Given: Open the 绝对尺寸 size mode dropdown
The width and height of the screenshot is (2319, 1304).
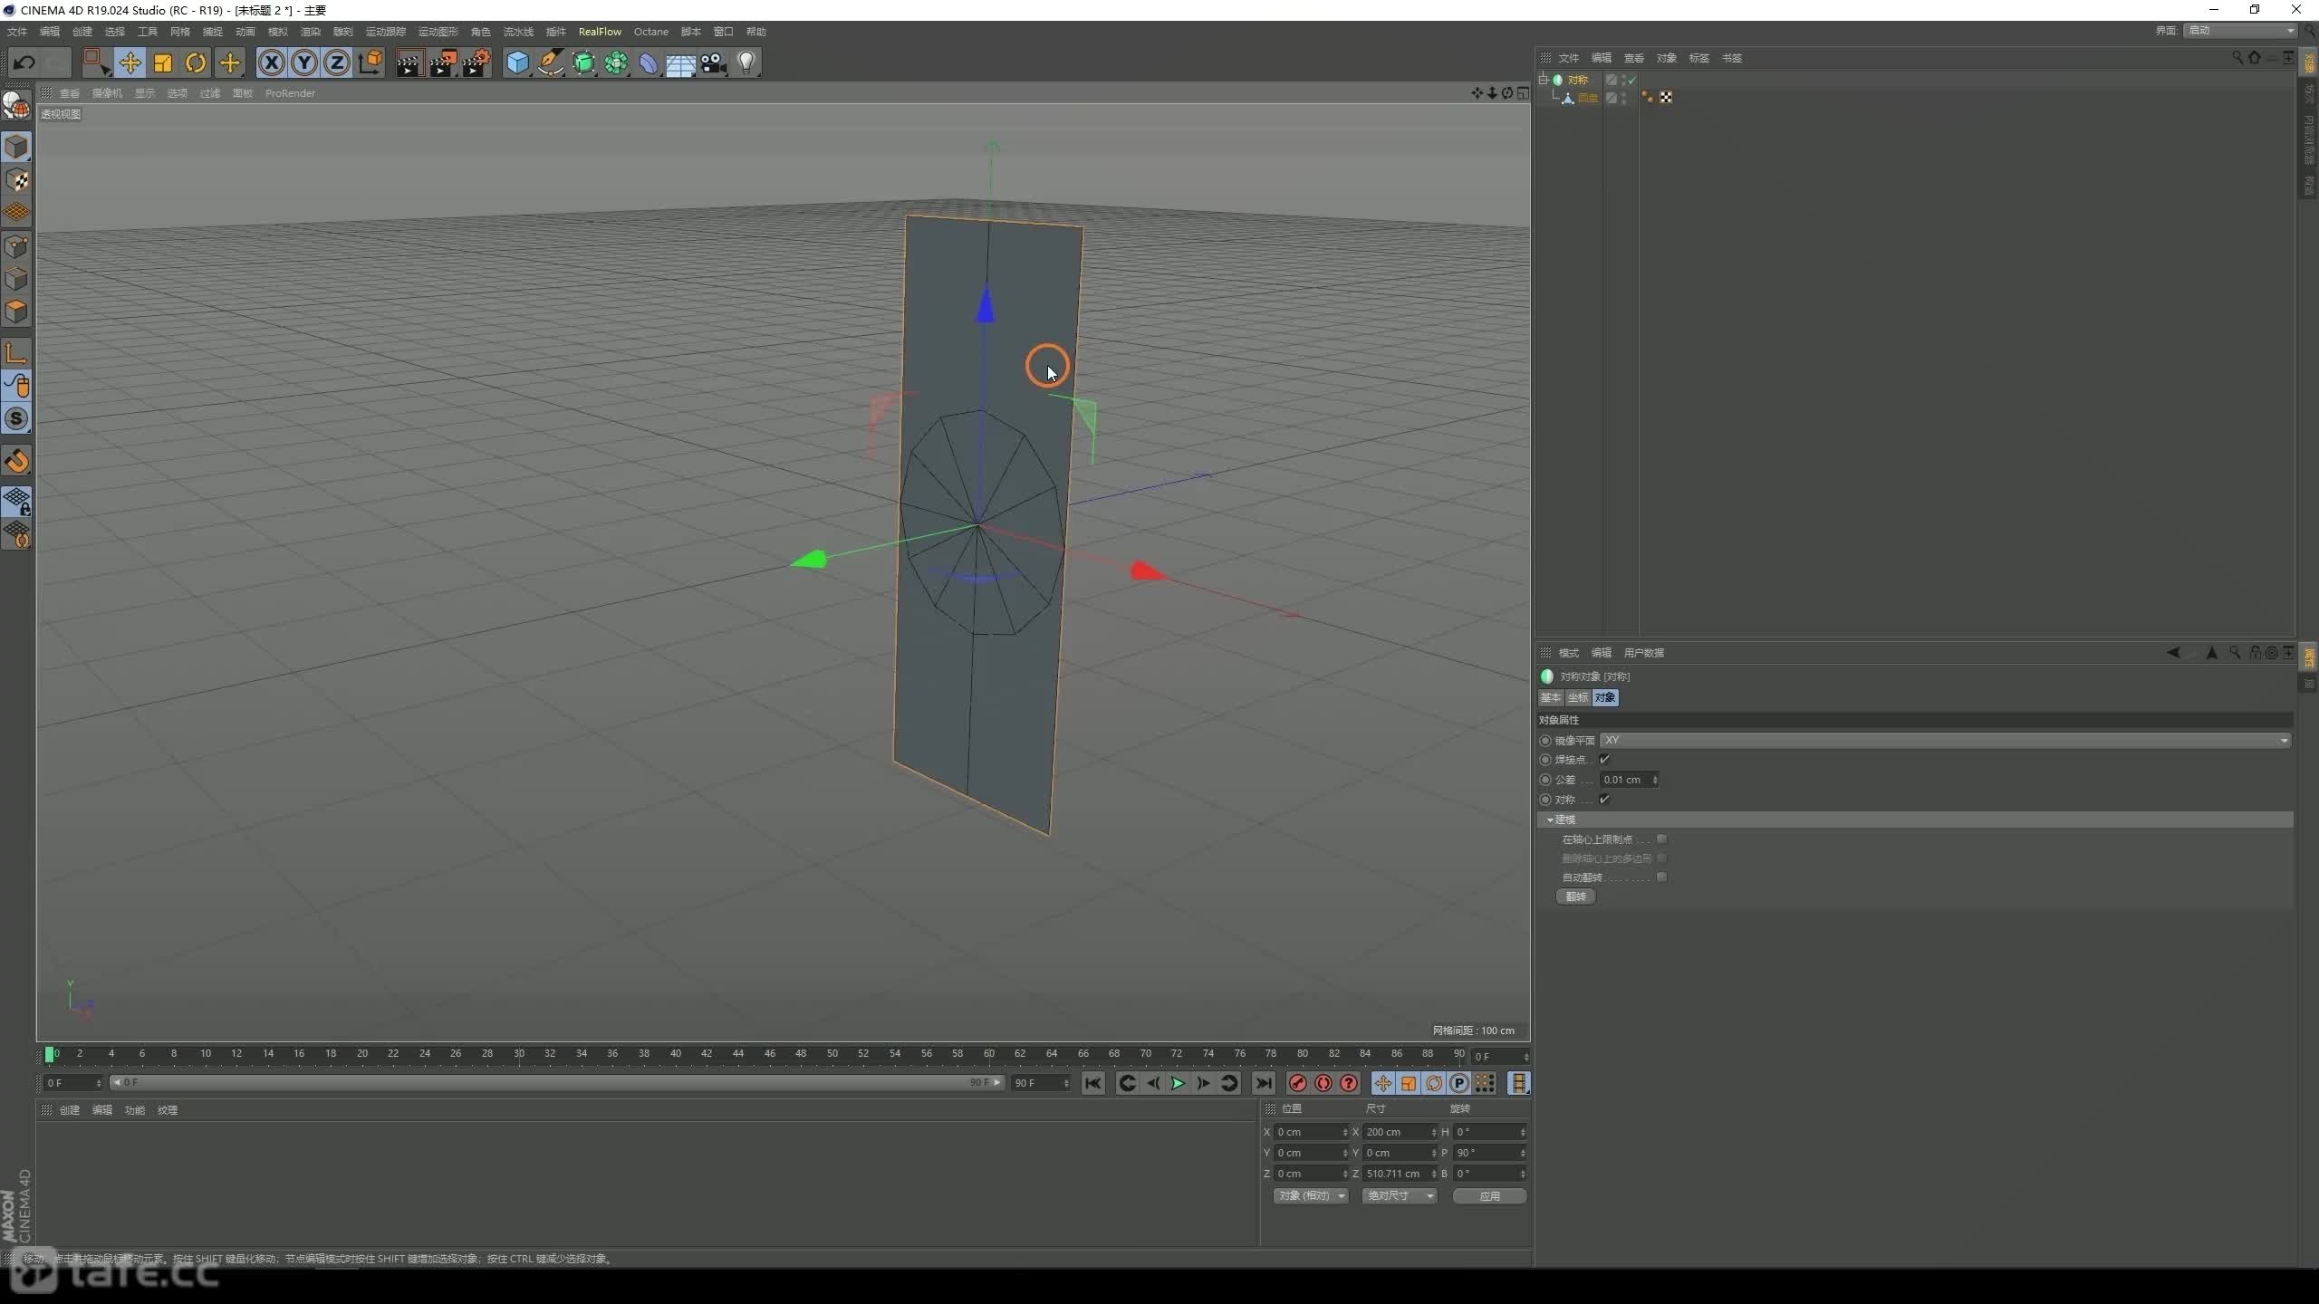Looking at the screenshot, I should point(1400,1196).
